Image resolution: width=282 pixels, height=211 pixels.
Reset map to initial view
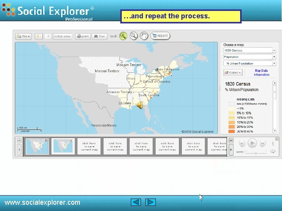[62, 36]
